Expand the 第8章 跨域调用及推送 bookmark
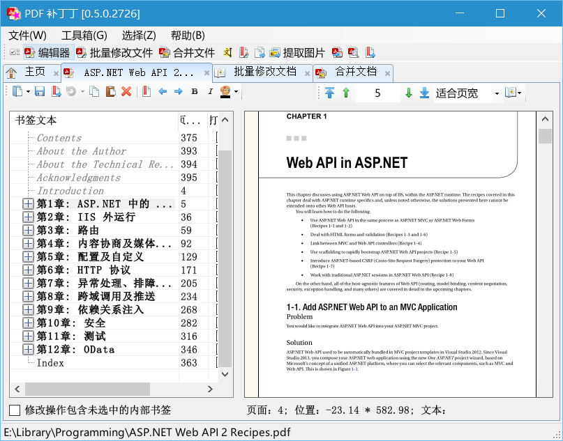This screenshot has width=563, height=441. point(28,297)
